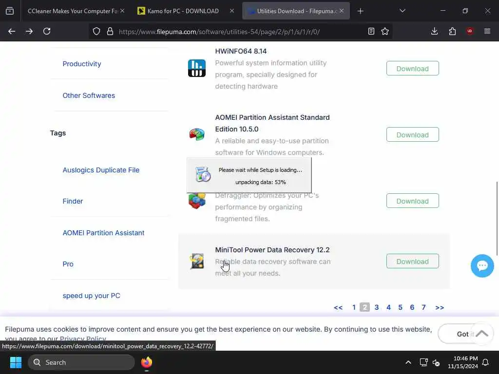The width and height of the screenshot is (499, 374).
Task: Click Download button for Defraggler
Action: click(x=412, y=201)
